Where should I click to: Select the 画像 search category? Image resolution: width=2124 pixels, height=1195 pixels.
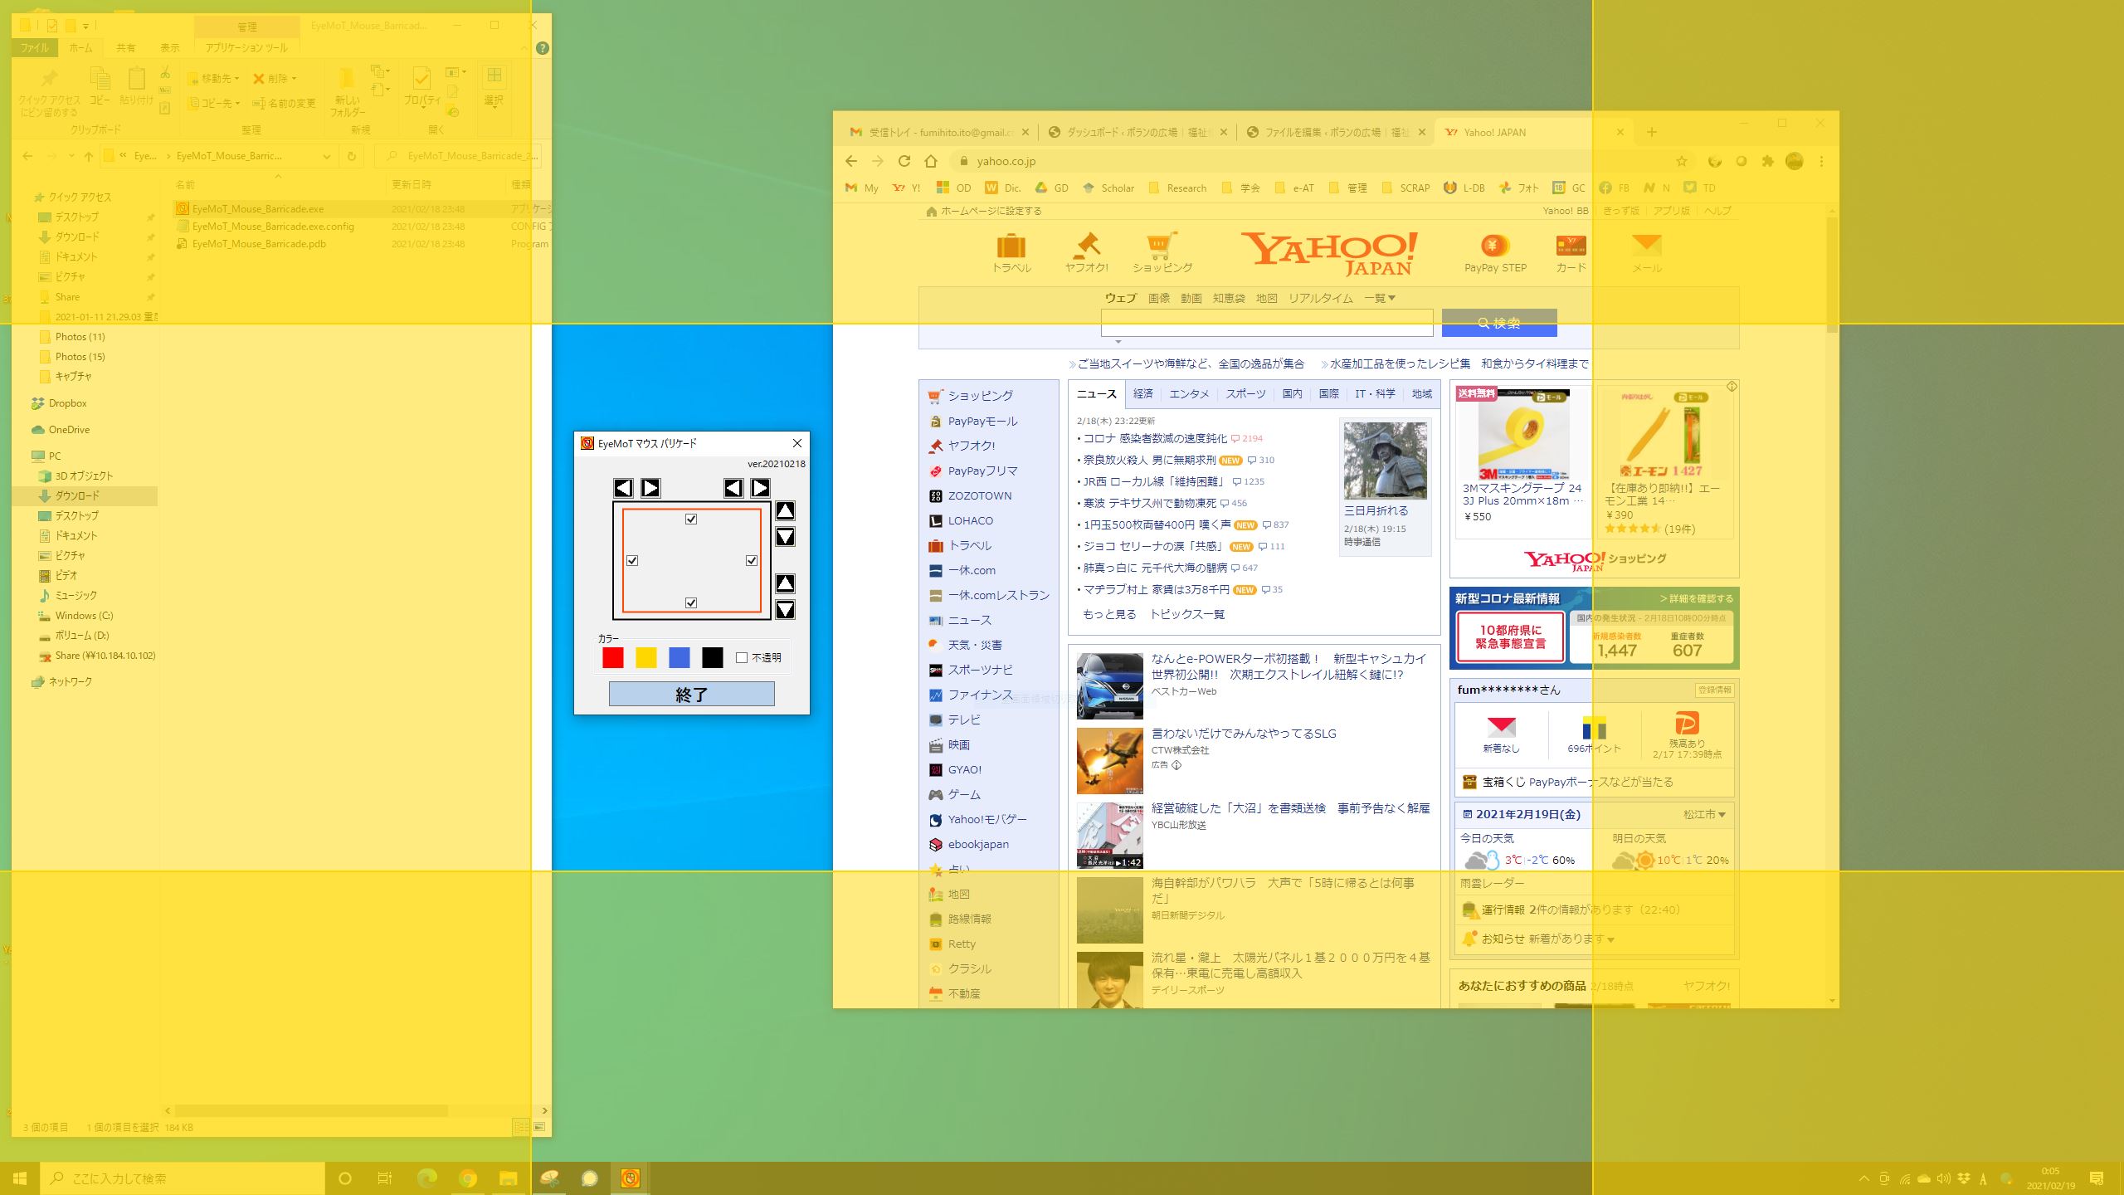click(x=1159, y=298)
